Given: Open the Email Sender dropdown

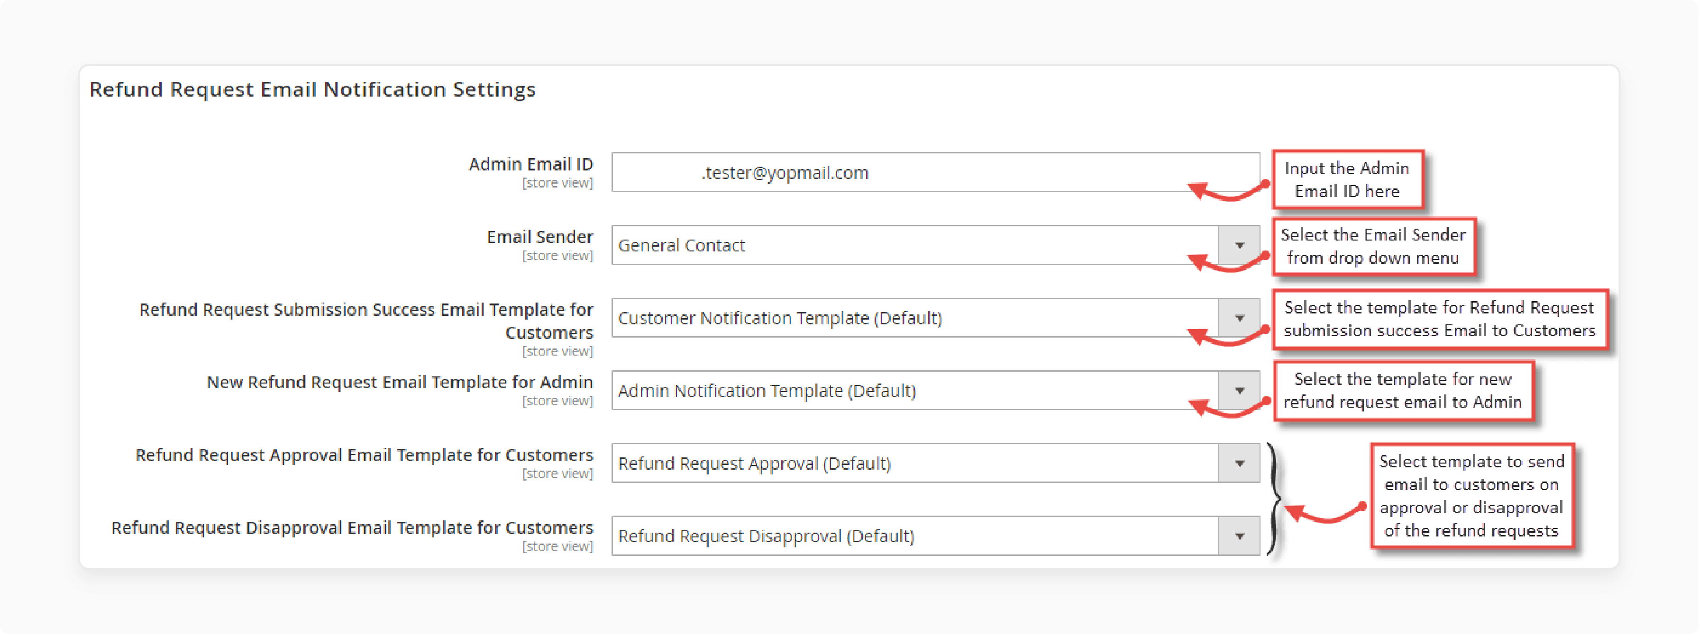Looking at the screenshot, I should coord(935,245).
